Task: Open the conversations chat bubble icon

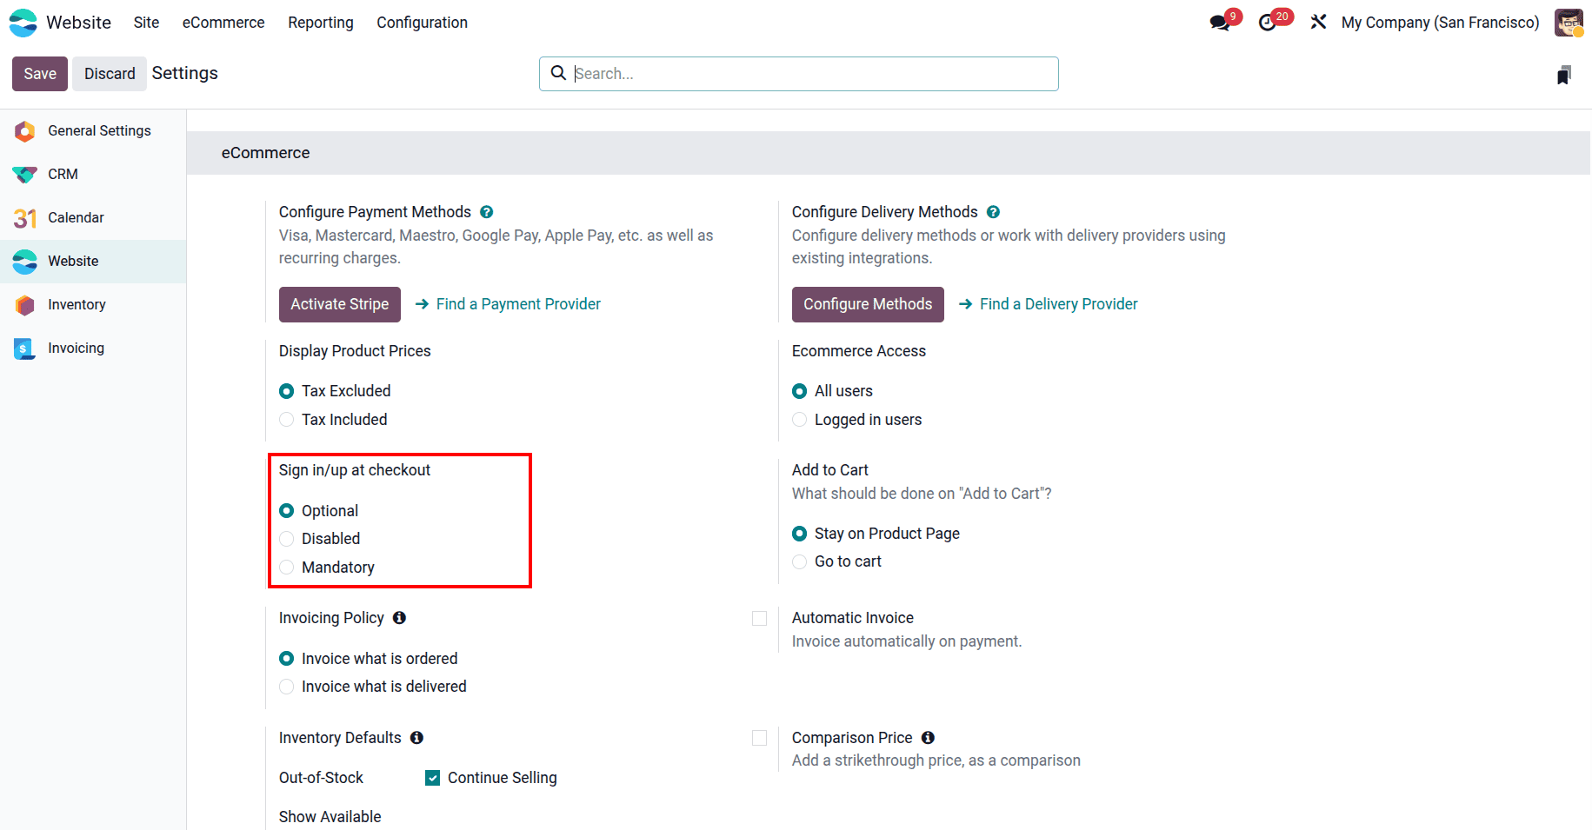Action: coord(1220,23)
